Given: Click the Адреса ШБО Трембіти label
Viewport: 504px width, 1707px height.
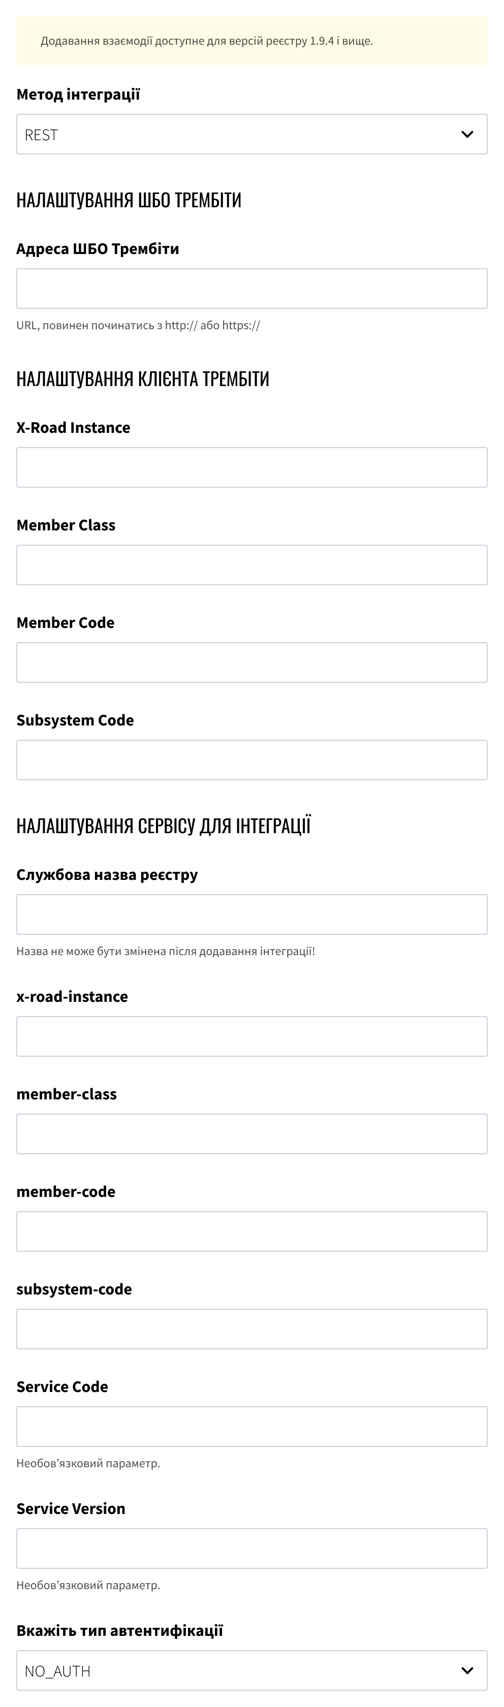Looking at the screenshot, I should click(x=98, y=248).
